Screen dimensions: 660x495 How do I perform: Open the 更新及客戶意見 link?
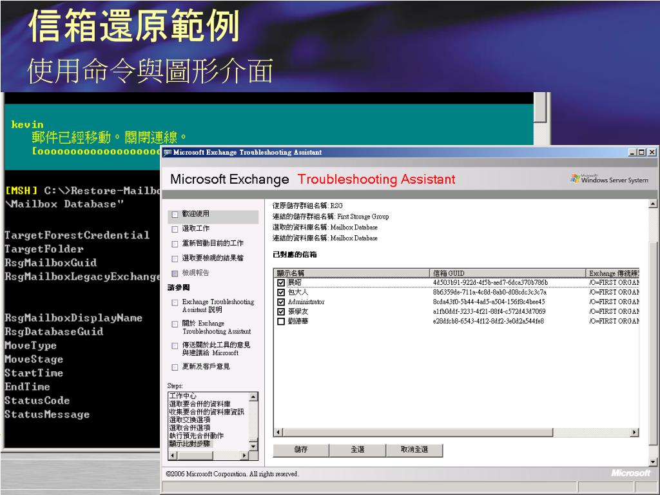(206, 367)
